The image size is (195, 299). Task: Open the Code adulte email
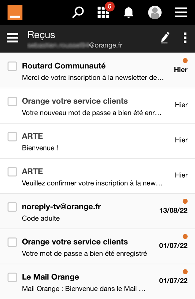click(97, 211)
